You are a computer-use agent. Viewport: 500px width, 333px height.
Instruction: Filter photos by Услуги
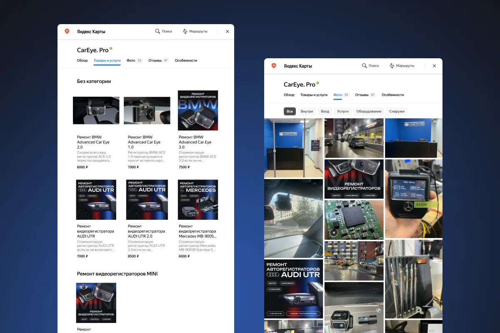343,111
